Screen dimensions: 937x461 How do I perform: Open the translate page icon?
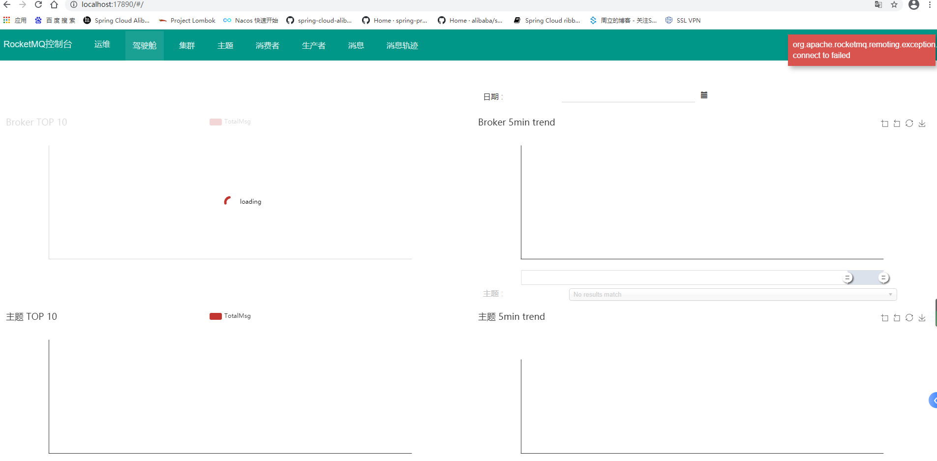point(878,4)
